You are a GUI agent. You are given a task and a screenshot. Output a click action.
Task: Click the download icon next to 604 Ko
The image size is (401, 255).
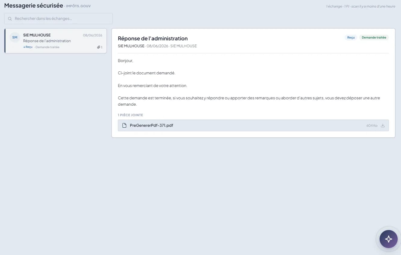pos(383,126)
